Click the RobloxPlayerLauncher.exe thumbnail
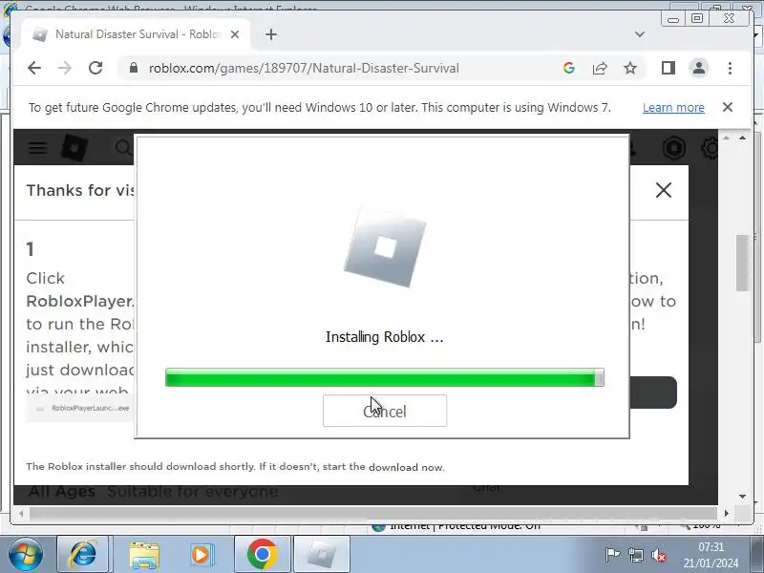 [80, 409]
